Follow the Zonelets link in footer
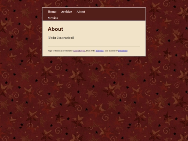The image size is (188, 141). coord(100,51)
